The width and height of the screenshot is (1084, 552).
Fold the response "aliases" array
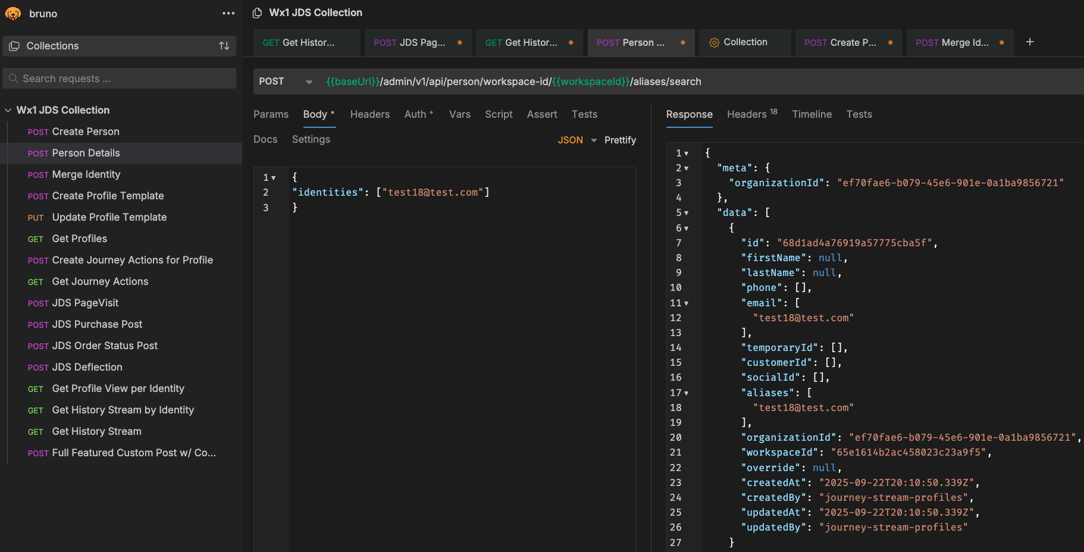coord(686,393)
